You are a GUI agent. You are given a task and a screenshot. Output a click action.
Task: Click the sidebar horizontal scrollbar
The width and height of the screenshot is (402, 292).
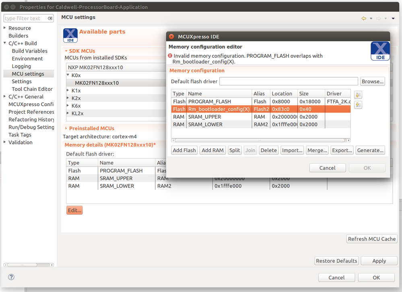click(x=22, y=265)
